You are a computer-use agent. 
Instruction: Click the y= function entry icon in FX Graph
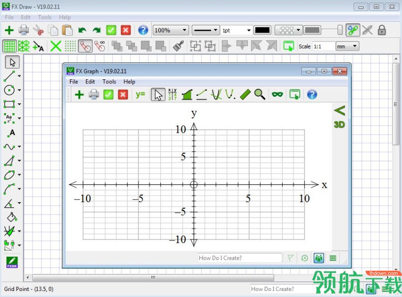(x=140, y=94)
